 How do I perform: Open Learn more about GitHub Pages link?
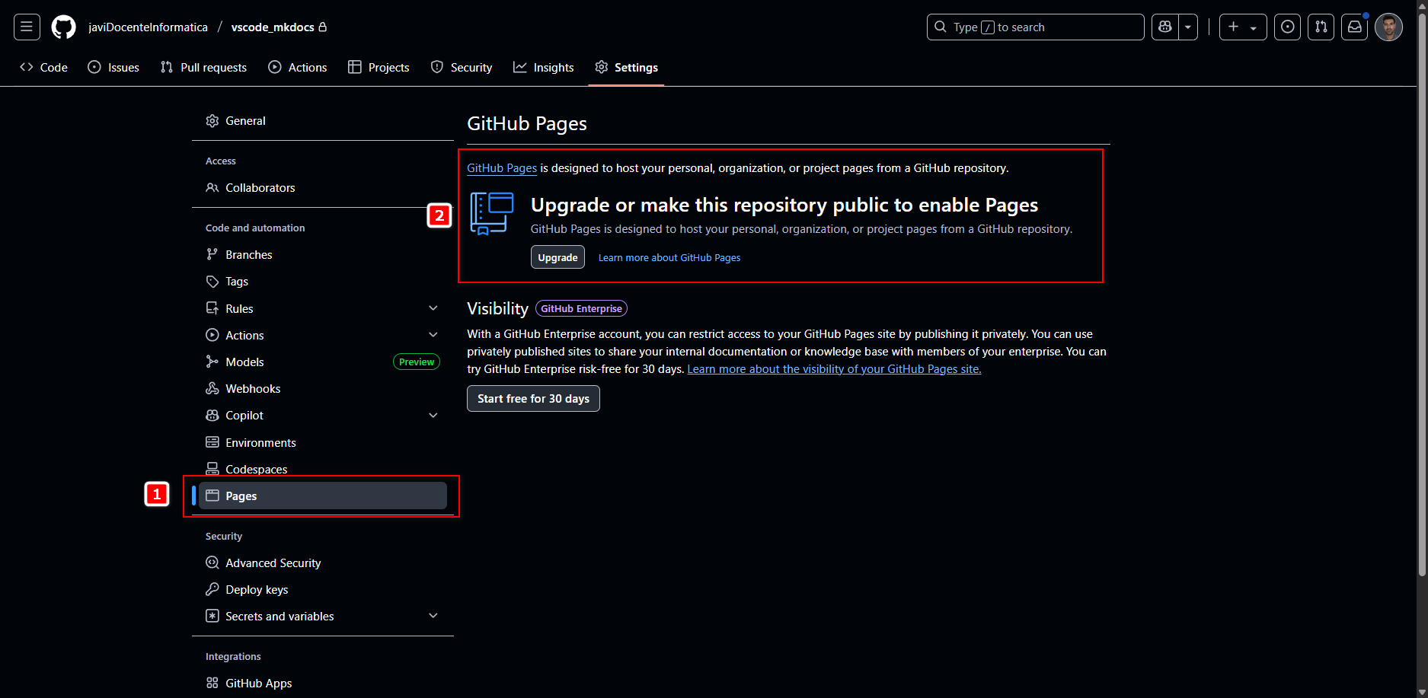(x=669, y=258)
